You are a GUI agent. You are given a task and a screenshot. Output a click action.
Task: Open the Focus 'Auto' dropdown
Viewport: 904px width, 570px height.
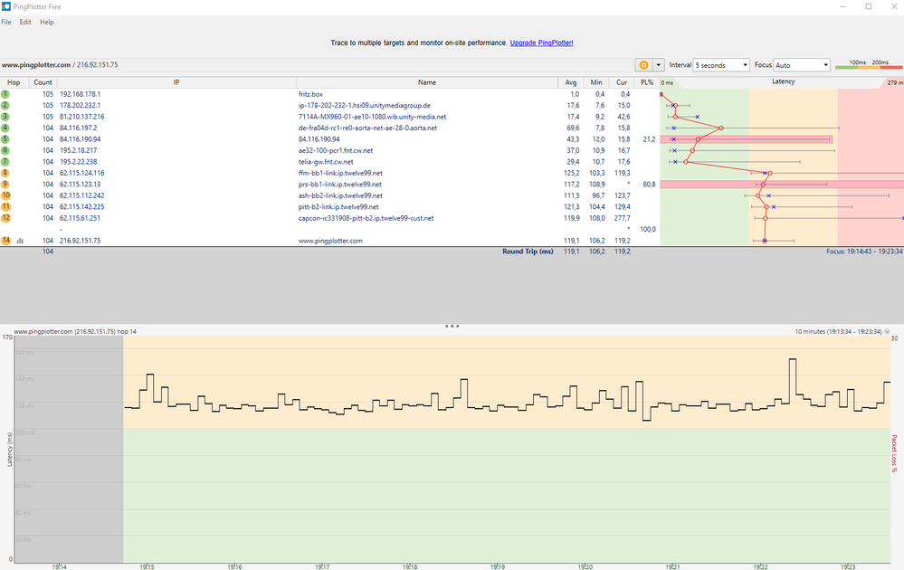click(x=802, y=65)
